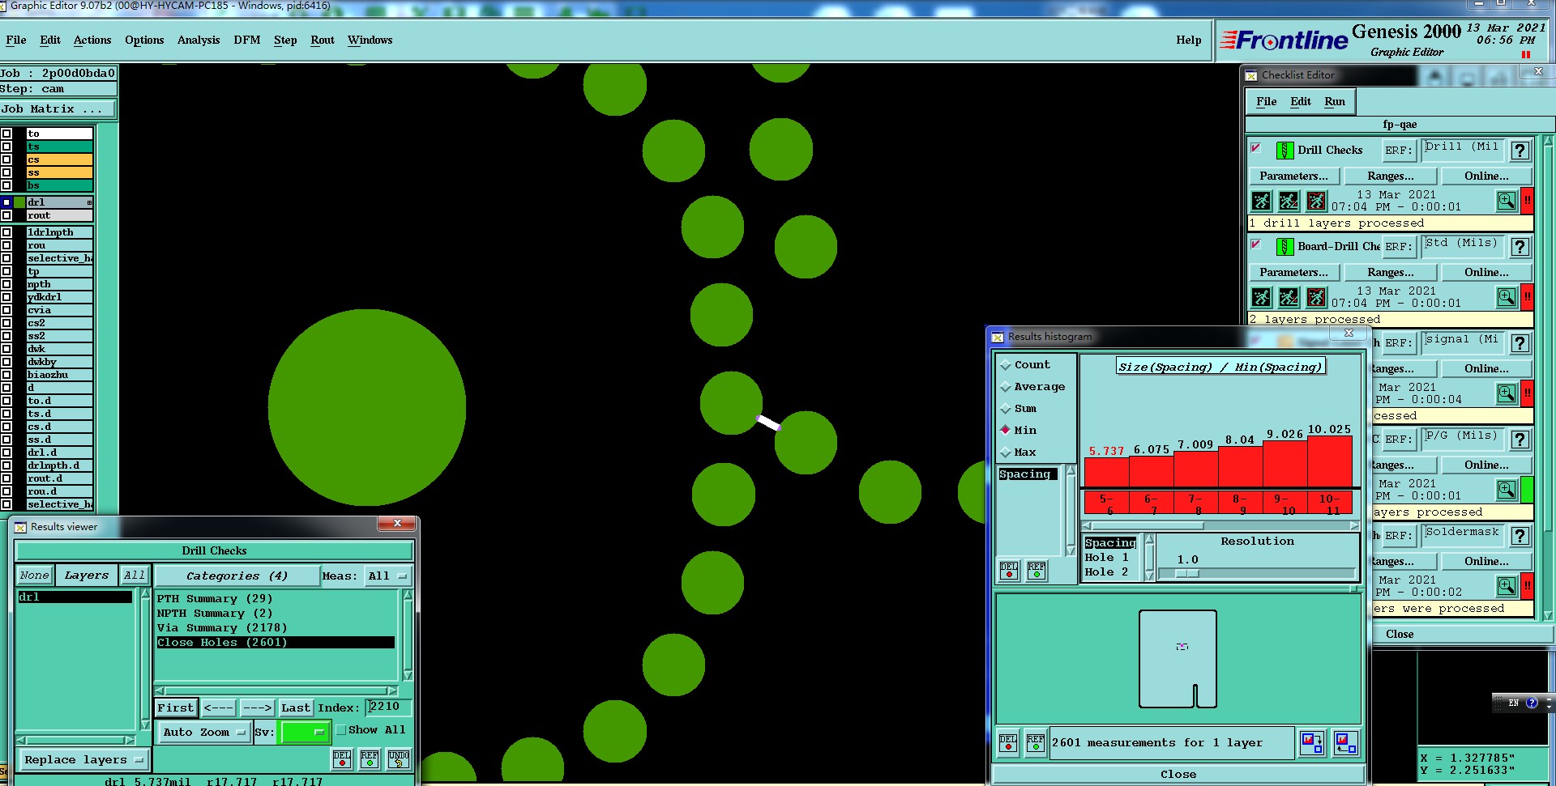Viewport: 1556px width, 786px height.
Task: Open DFM menu
Action: [247, 40]
